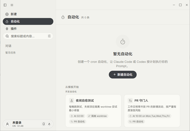Open the hamburger menu icon
Viewport: 190px width, 131px height.
(12, 5)
